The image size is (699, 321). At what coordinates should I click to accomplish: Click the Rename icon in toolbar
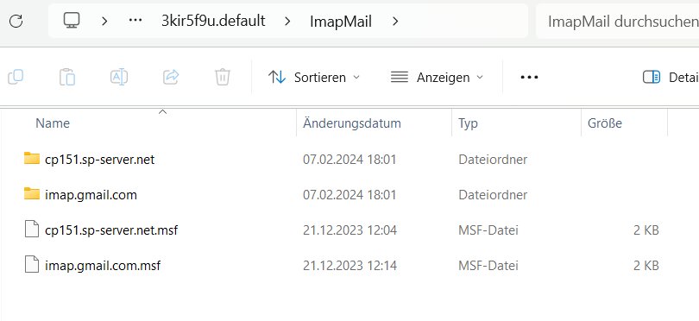click(x=119, y=77)
